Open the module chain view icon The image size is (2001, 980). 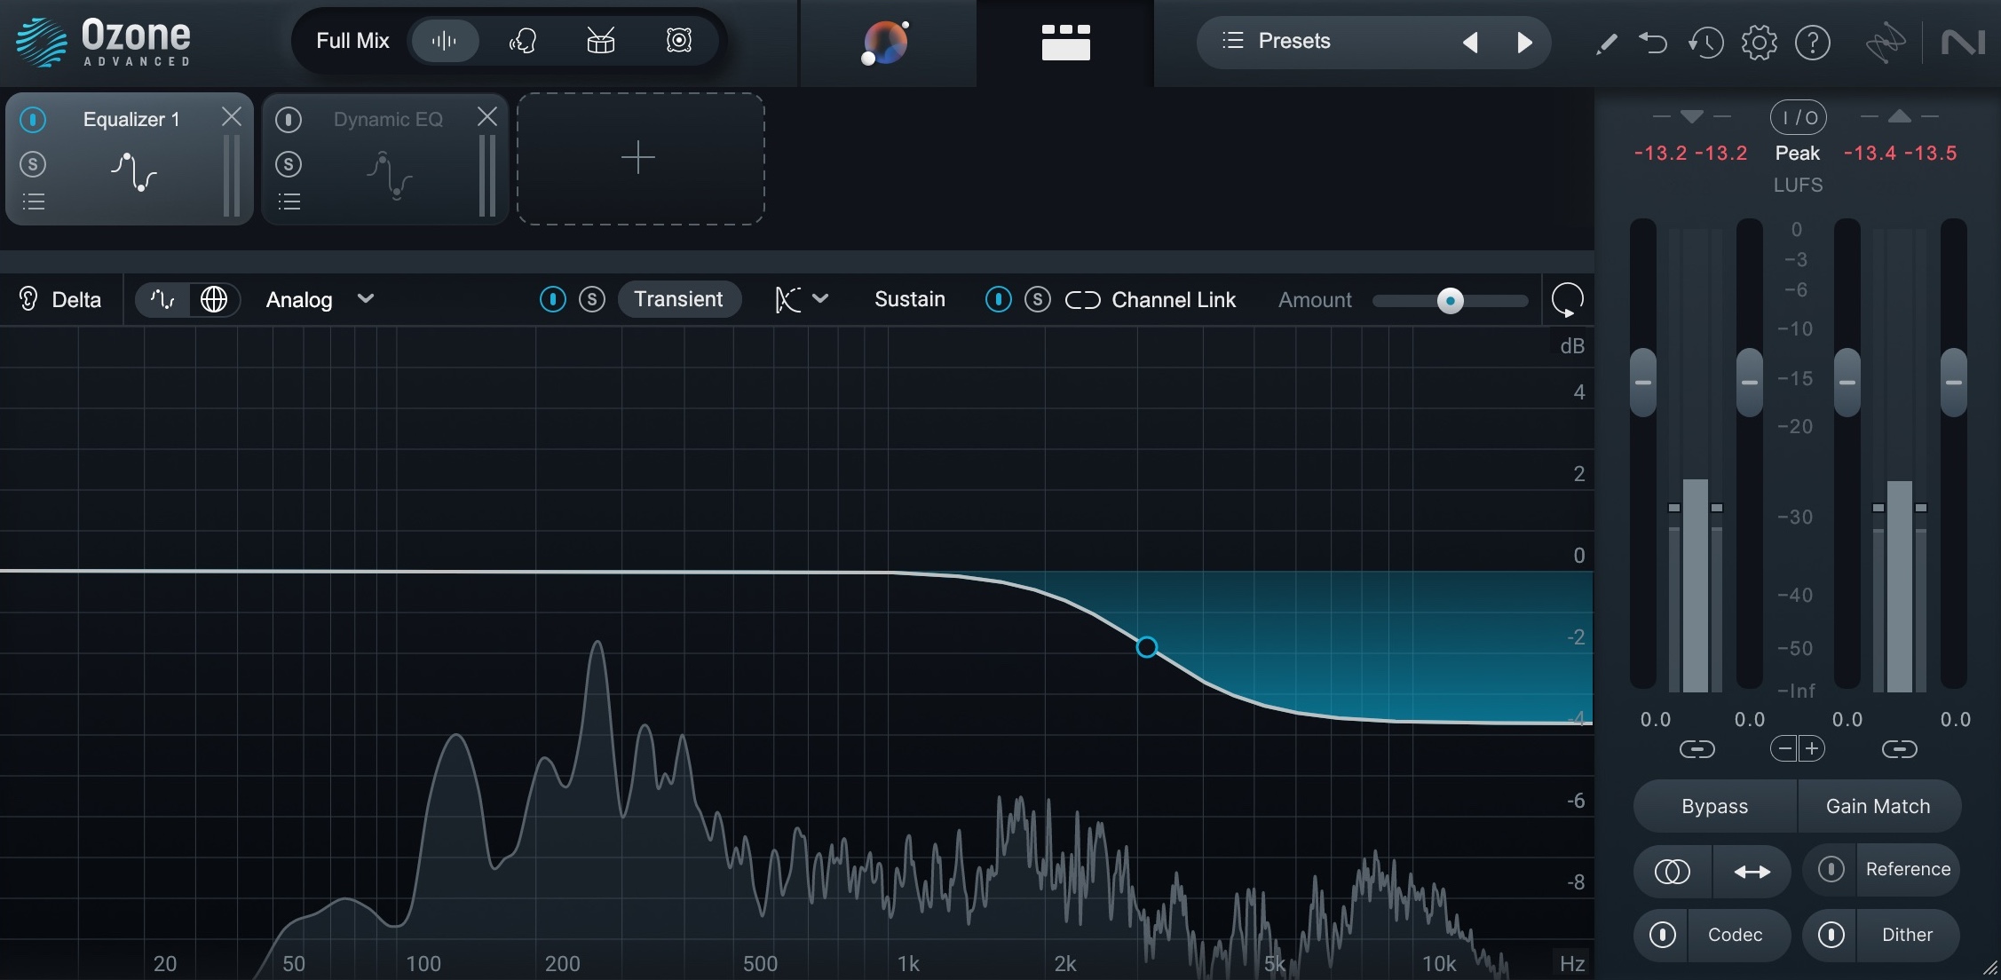(x=1065, y=42)
